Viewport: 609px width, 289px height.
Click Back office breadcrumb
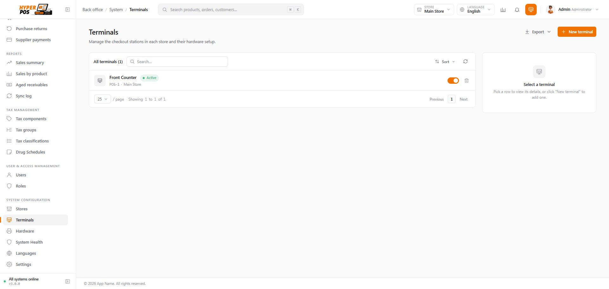pos(93,10)
